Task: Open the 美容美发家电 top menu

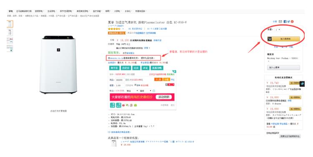Action: [x=83, y=11]
